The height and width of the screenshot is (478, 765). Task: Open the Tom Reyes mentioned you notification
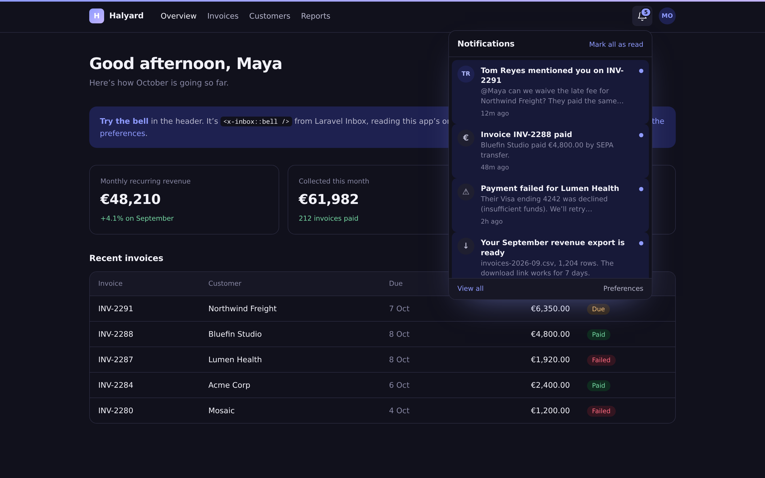click(550, 92)
